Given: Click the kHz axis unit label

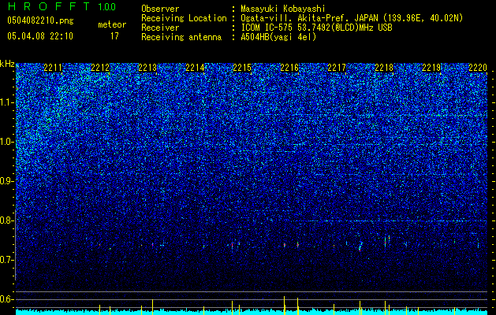Looking at the screenshot, I should 7,64.
